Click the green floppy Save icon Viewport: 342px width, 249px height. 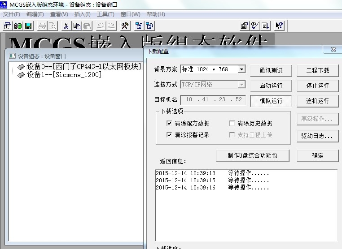point(28,26)
